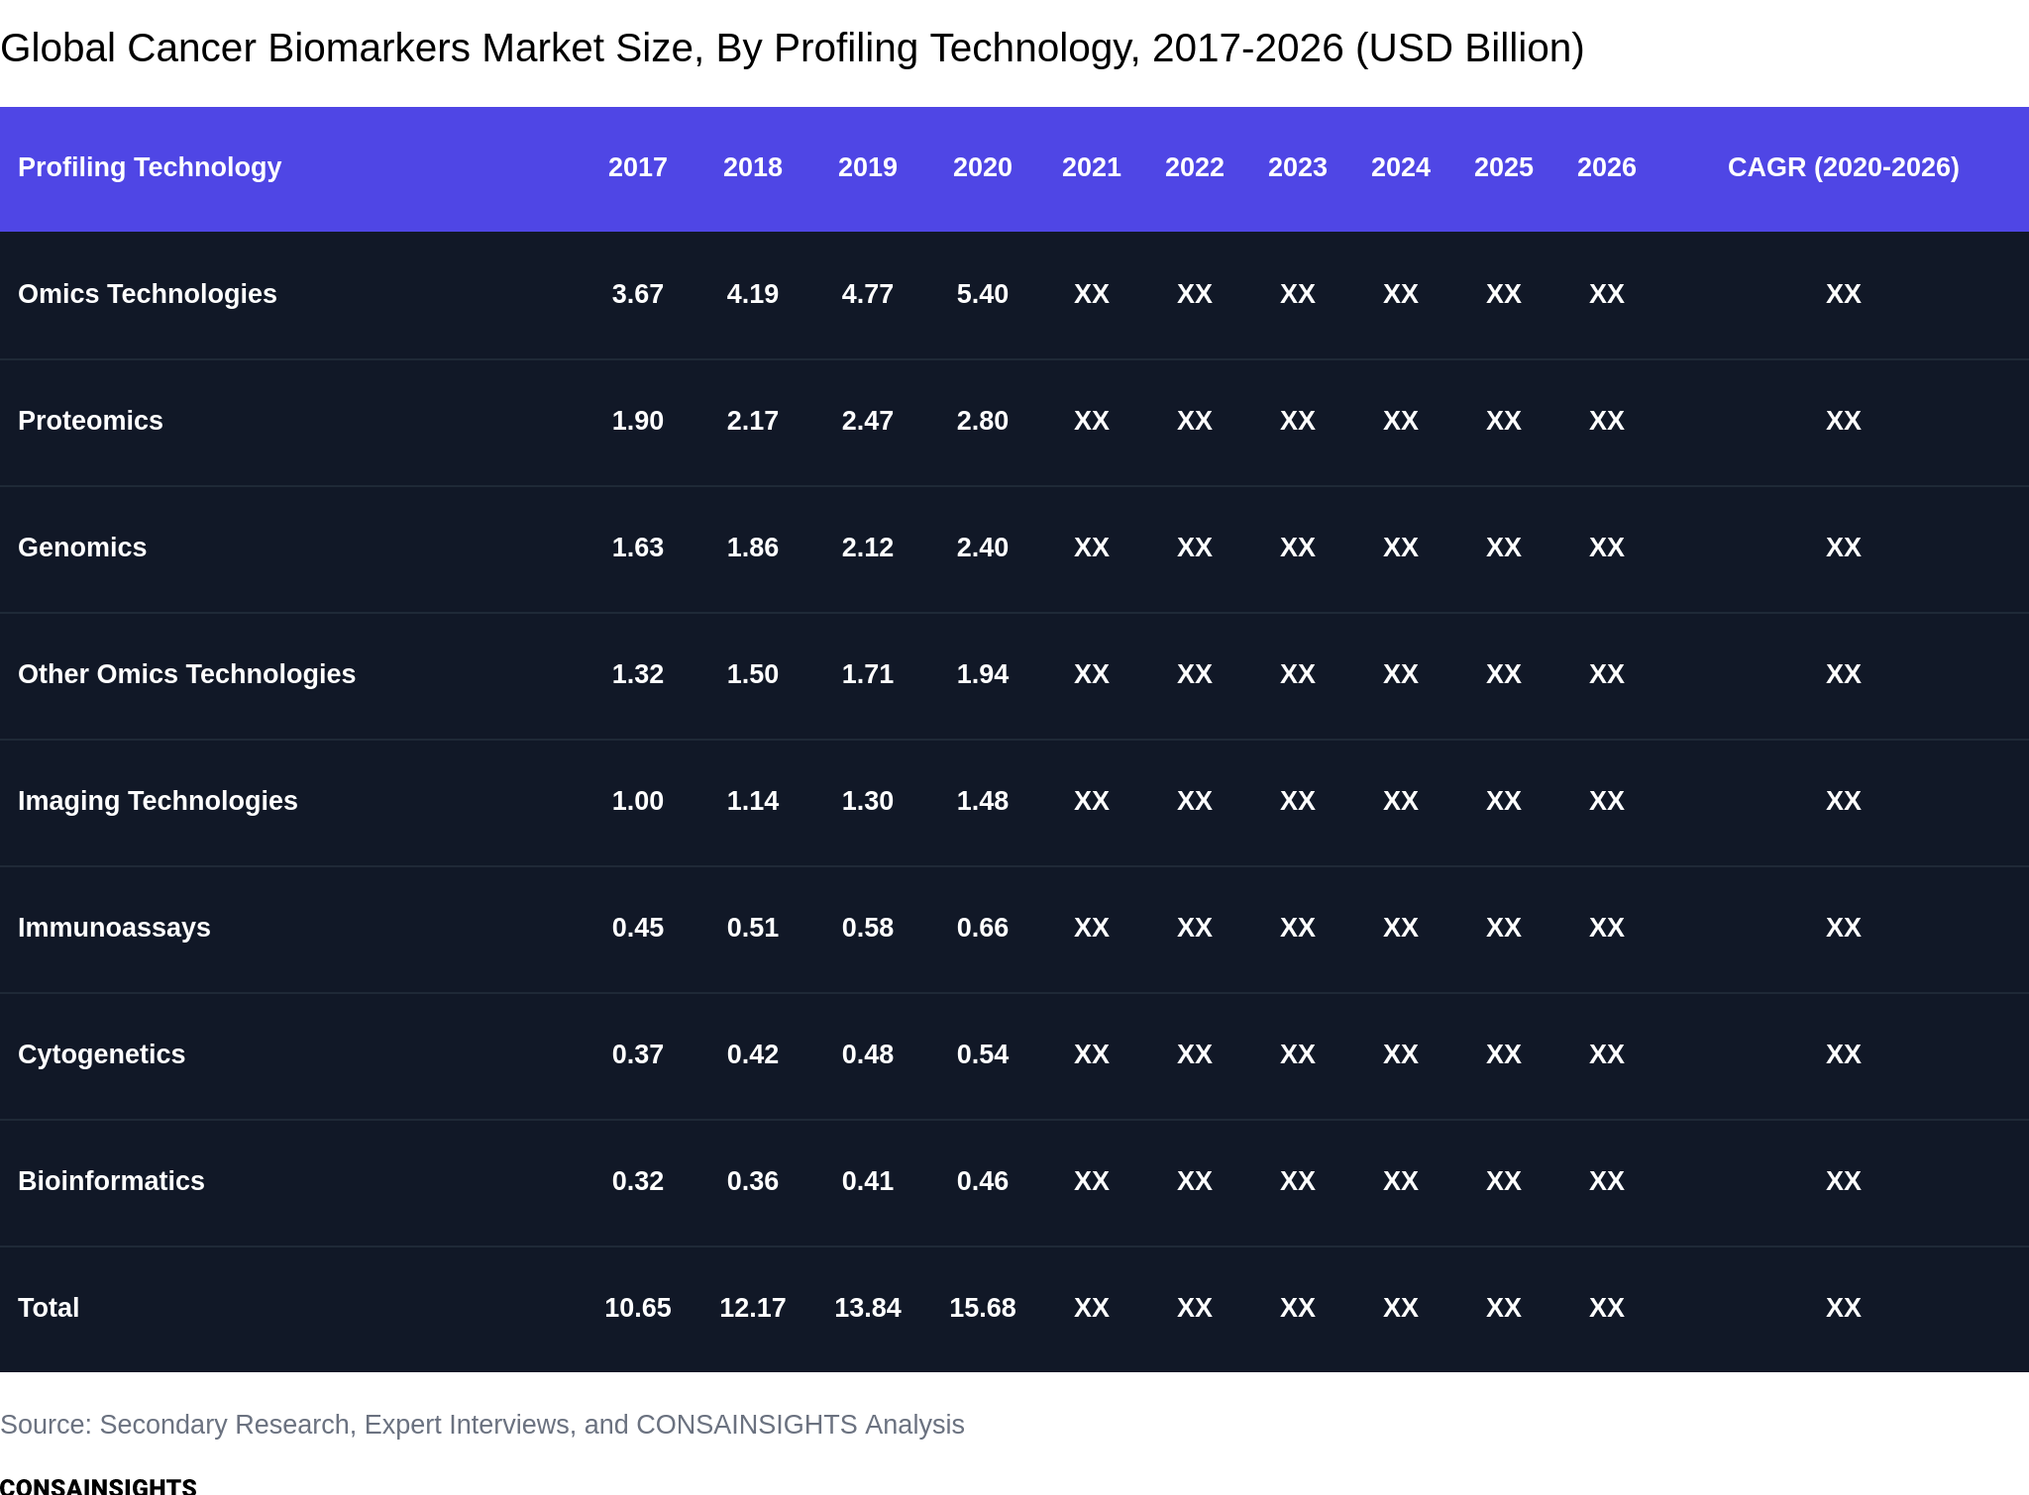Select the 2024 column header
The image size is (2029, 1495).
pos(1401,167)
